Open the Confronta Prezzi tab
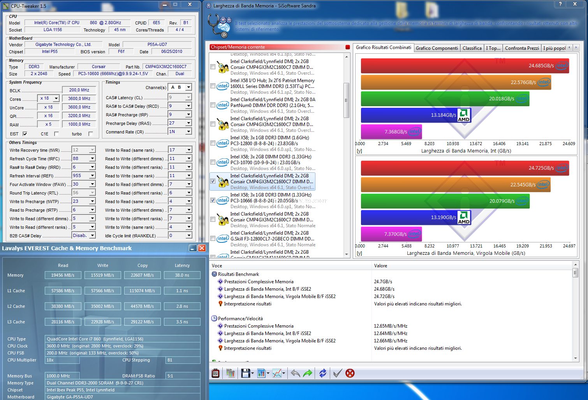Screen dimensions: 588x400 522,48
